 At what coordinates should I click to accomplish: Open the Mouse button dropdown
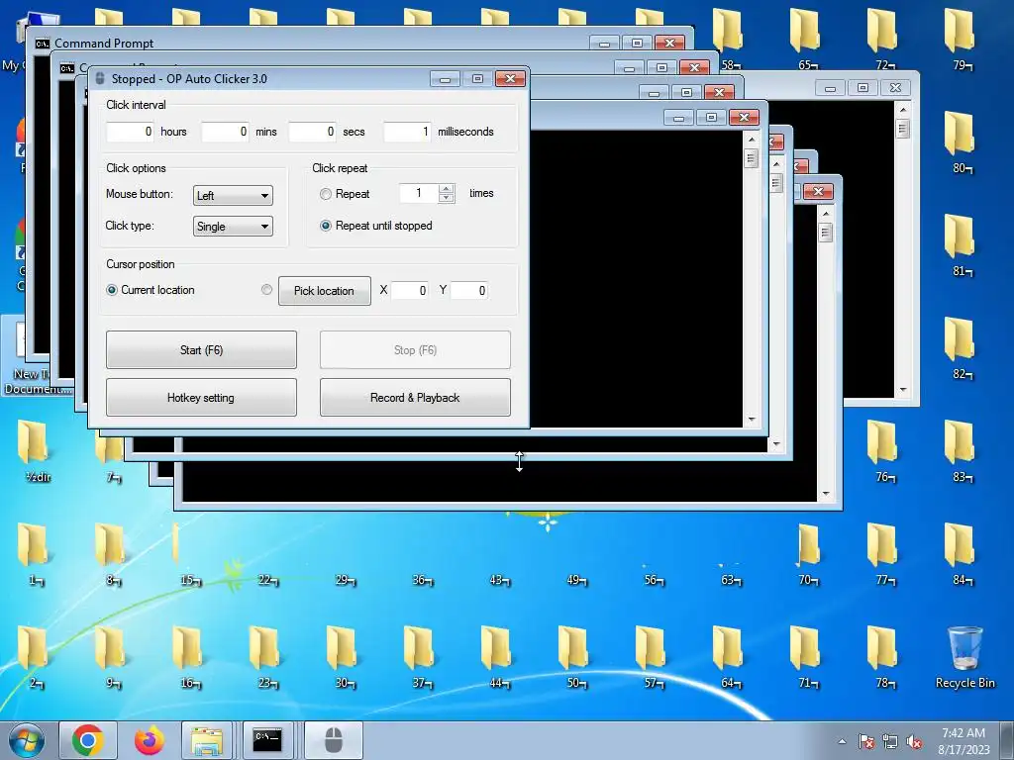[233, 195]
